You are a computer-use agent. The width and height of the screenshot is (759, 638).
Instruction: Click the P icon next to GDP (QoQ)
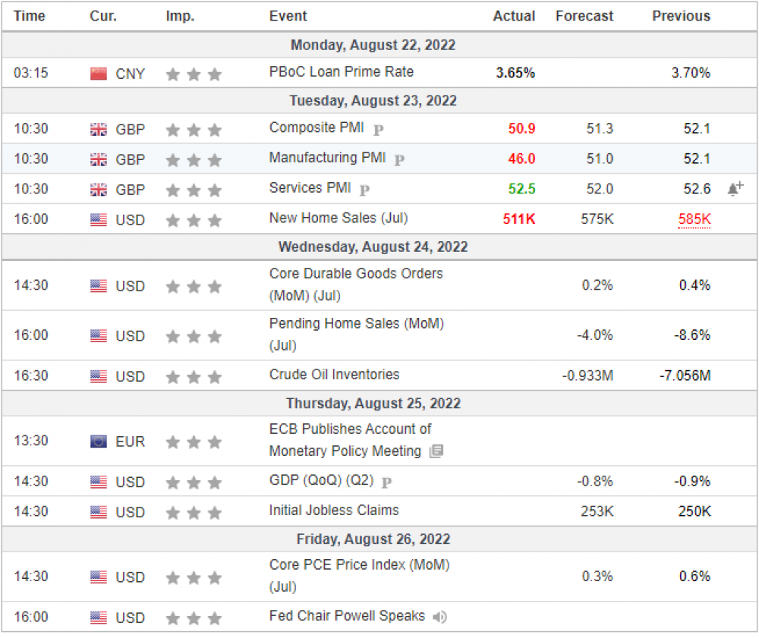click(388, 481)
